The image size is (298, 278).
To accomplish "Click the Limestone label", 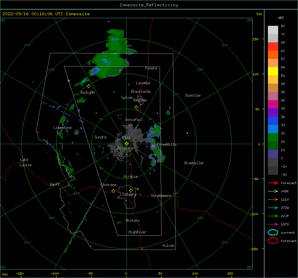I will (63, 128).
